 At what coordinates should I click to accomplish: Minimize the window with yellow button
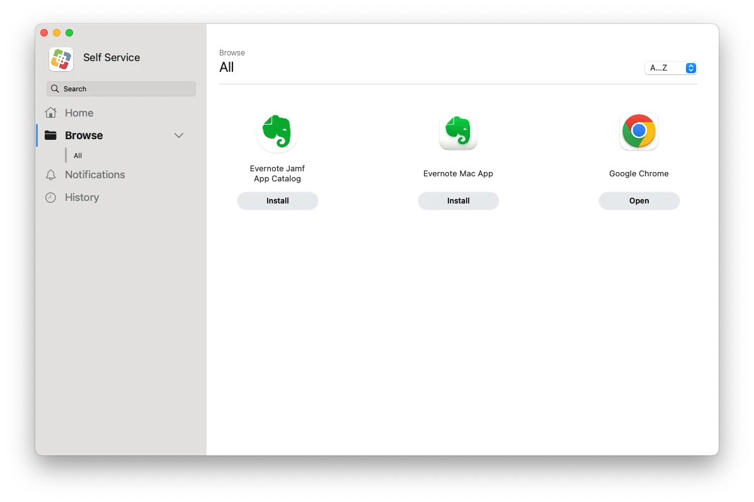click(x=57, y=33)
